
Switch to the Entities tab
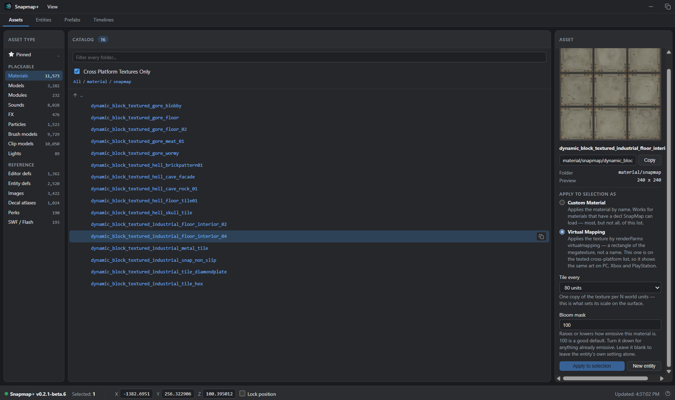coord(44,20)
